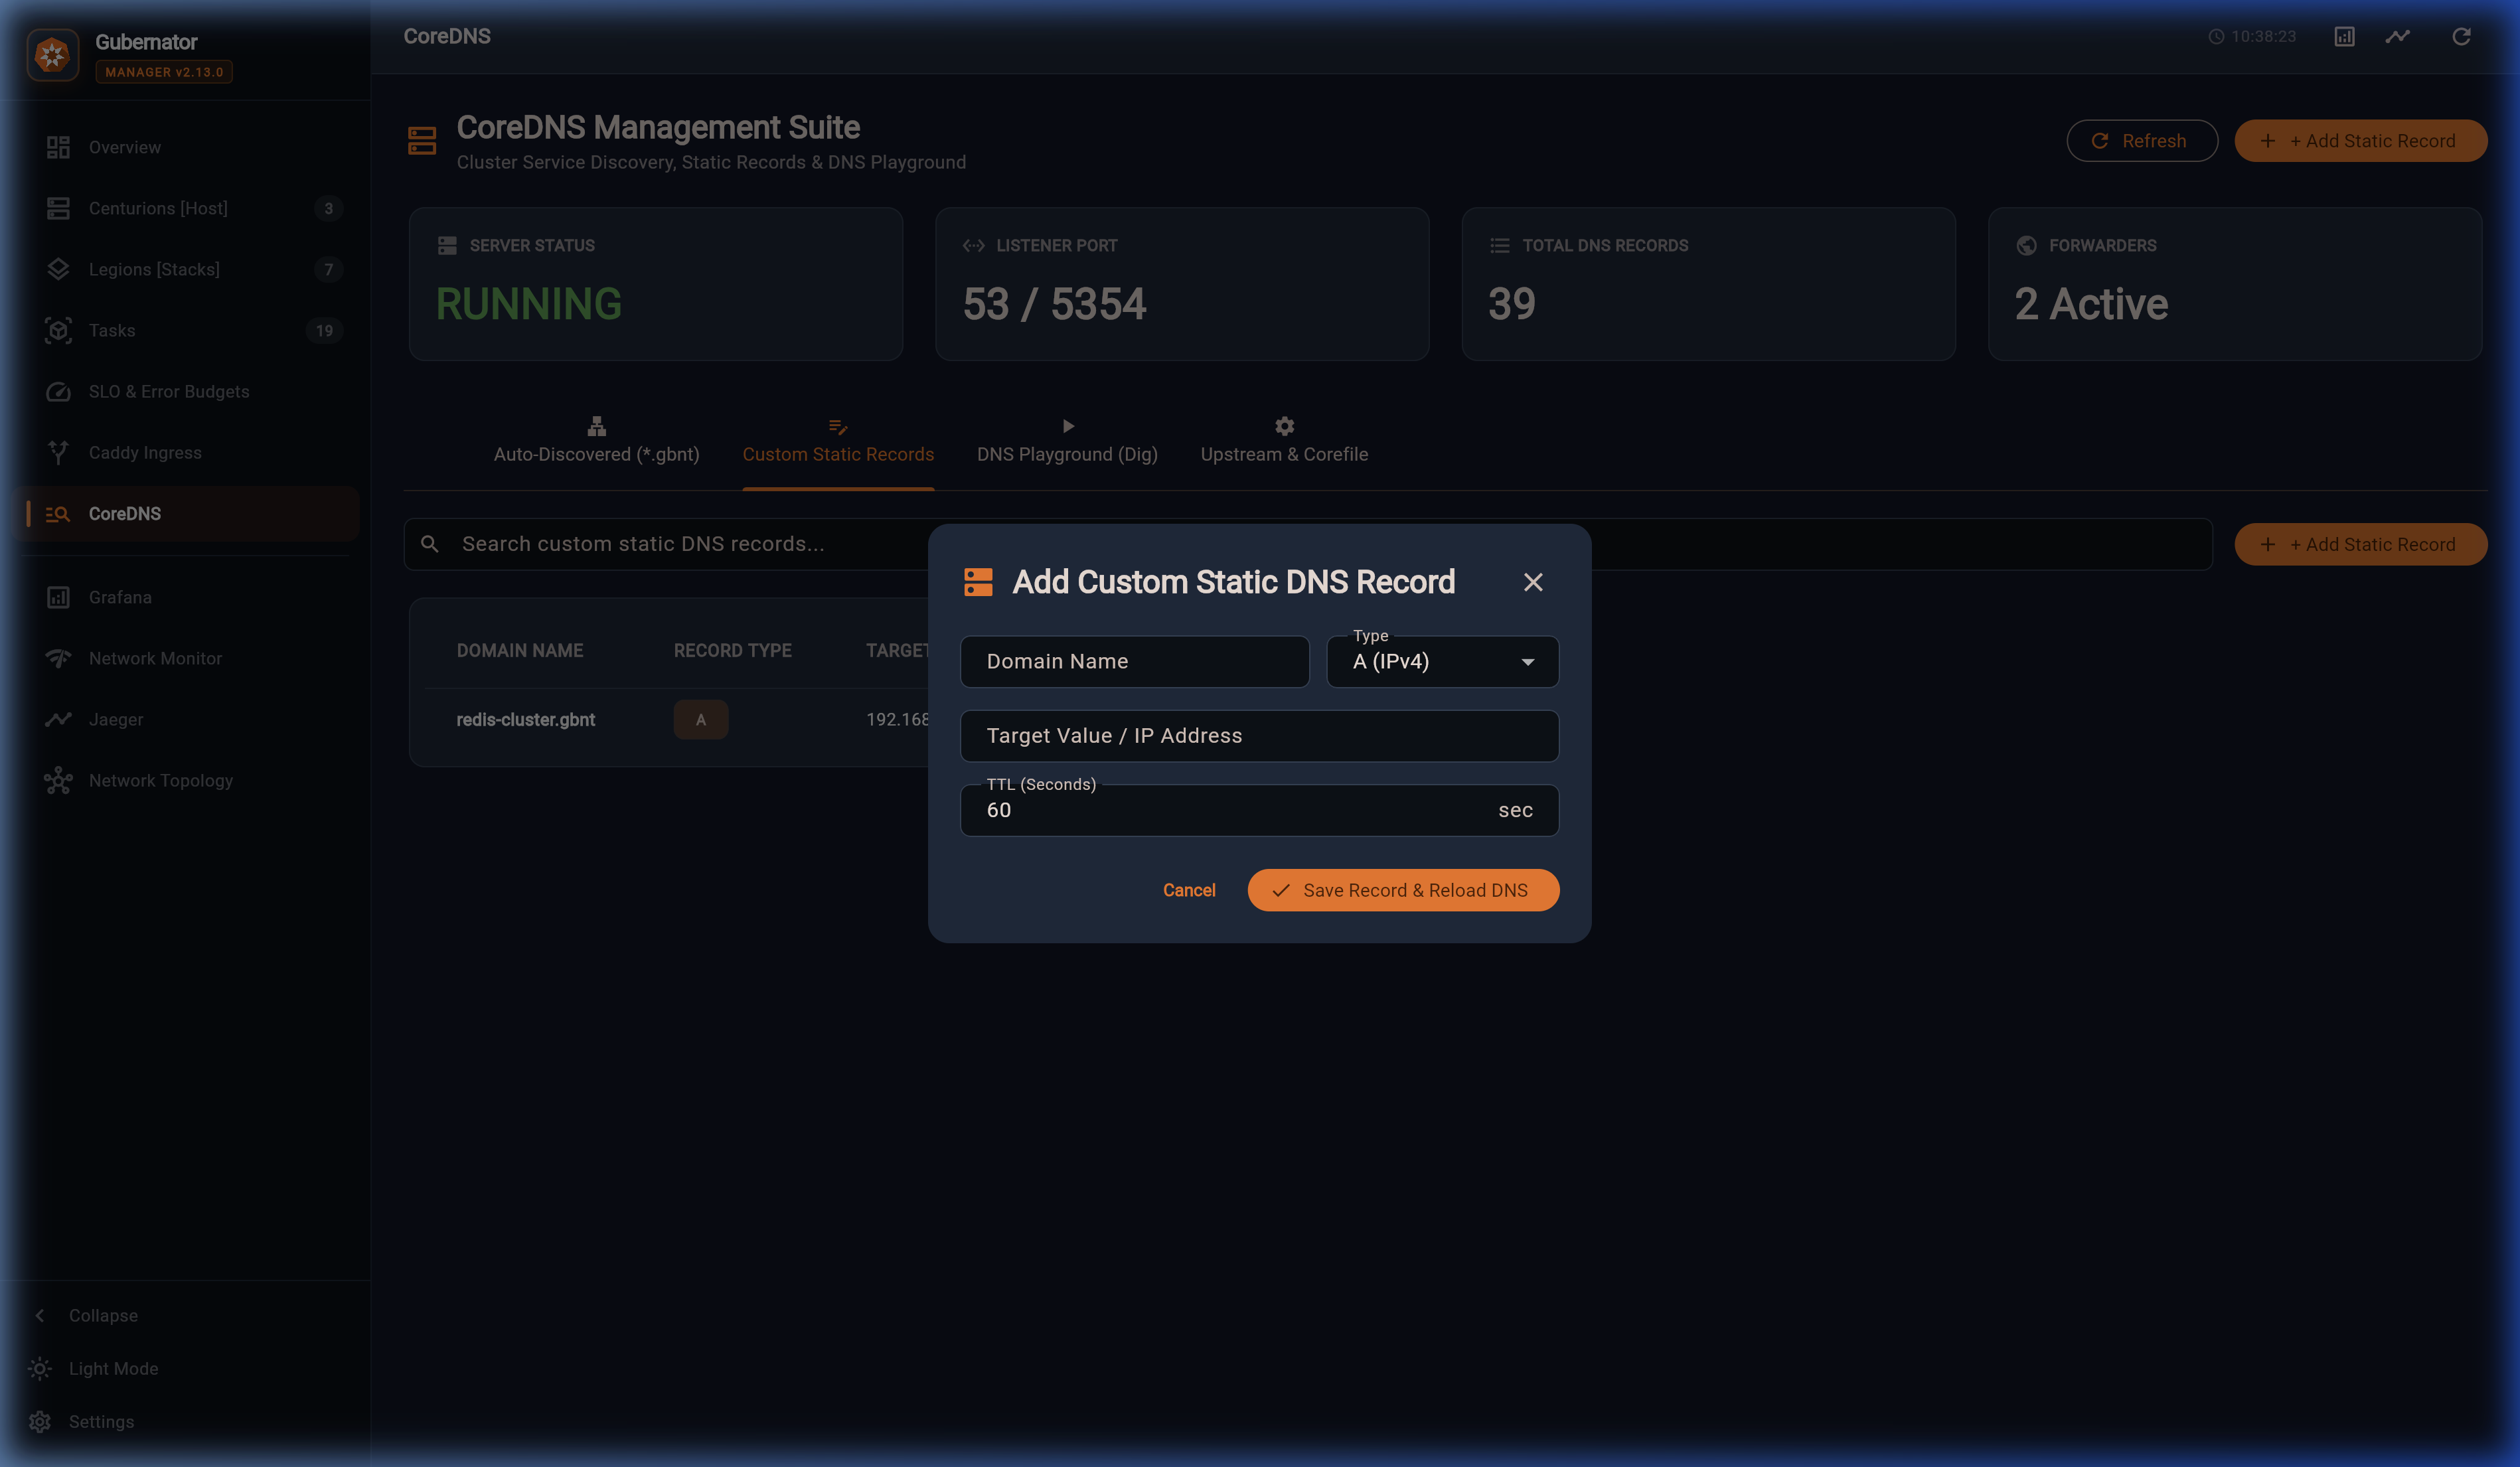The width and height of the screenshot is (2520, 1467).
Task: Cancel the Add DNS Record dialog
Action: (x=1189, y=890)
